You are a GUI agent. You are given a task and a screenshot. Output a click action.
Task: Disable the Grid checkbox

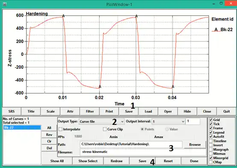[x=211, y=120]
